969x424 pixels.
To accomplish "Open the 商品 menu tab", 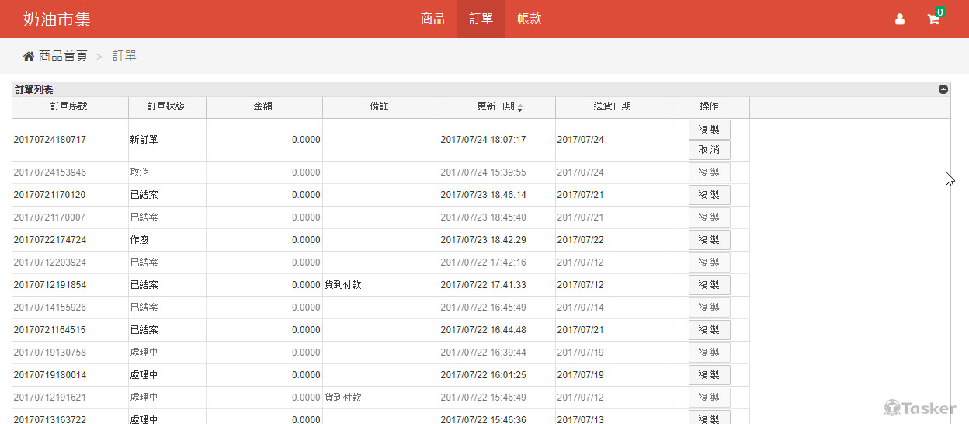I will [x=432, y=19].
